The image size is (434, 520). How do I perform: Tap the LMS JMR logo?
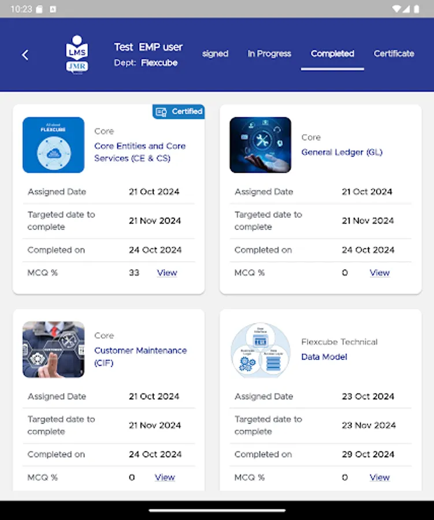click(x=77, y=54)
